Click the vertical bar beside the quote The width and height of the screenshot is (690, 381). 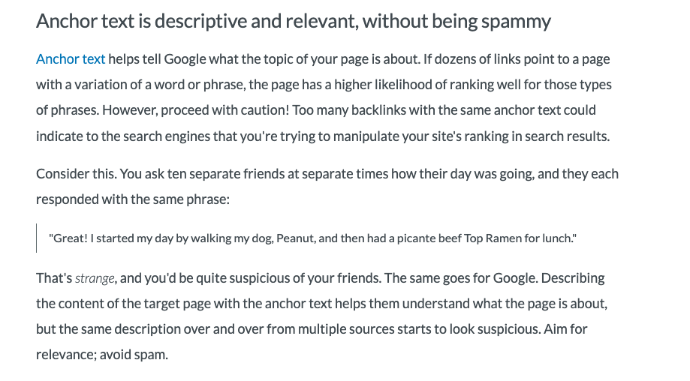coord(37,238)
